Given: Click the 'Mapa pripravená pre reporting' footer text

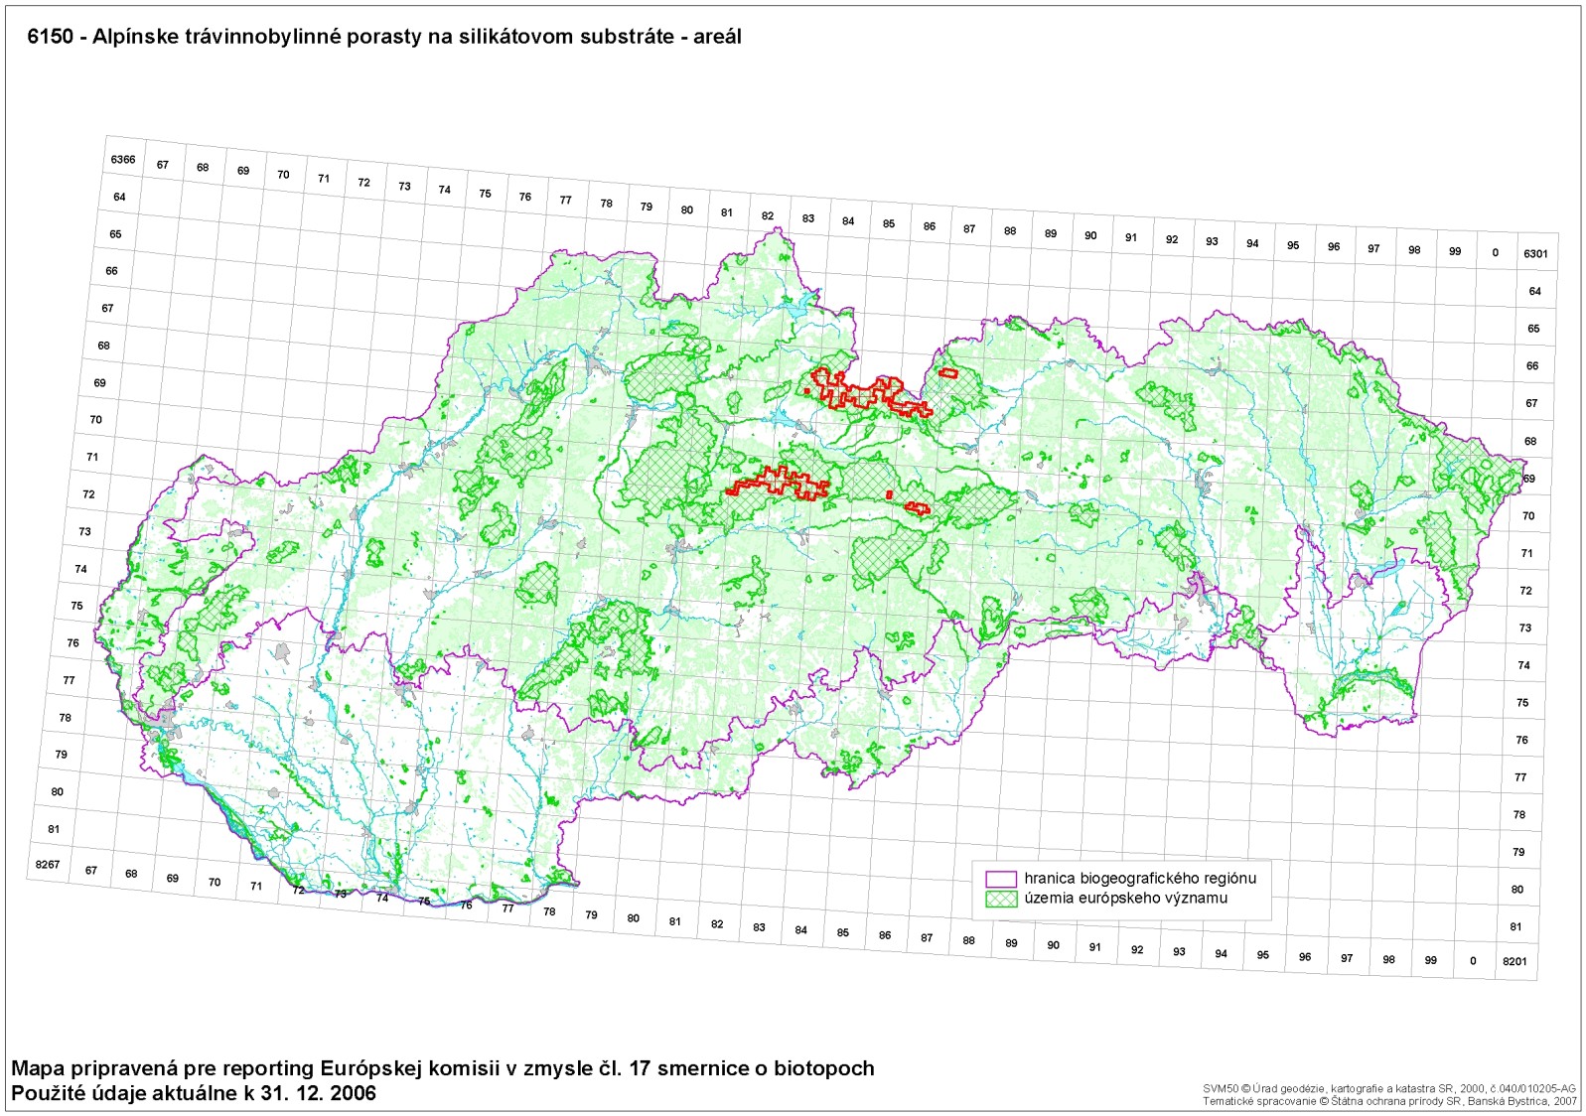Looking at the screenshot, I should [443, 1068].
